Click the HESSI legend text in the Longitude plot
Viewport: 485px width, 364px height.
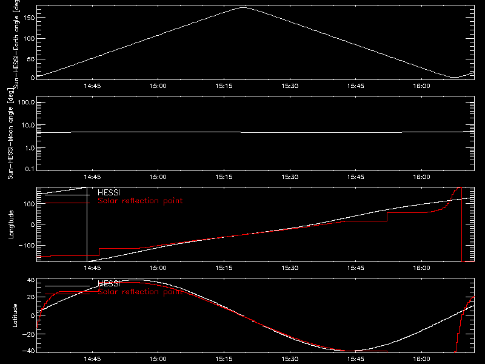click(x=109, y=192)
